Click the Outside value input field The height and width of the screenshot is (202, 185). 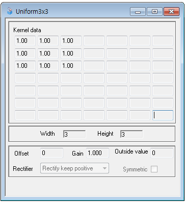(162, 153)
